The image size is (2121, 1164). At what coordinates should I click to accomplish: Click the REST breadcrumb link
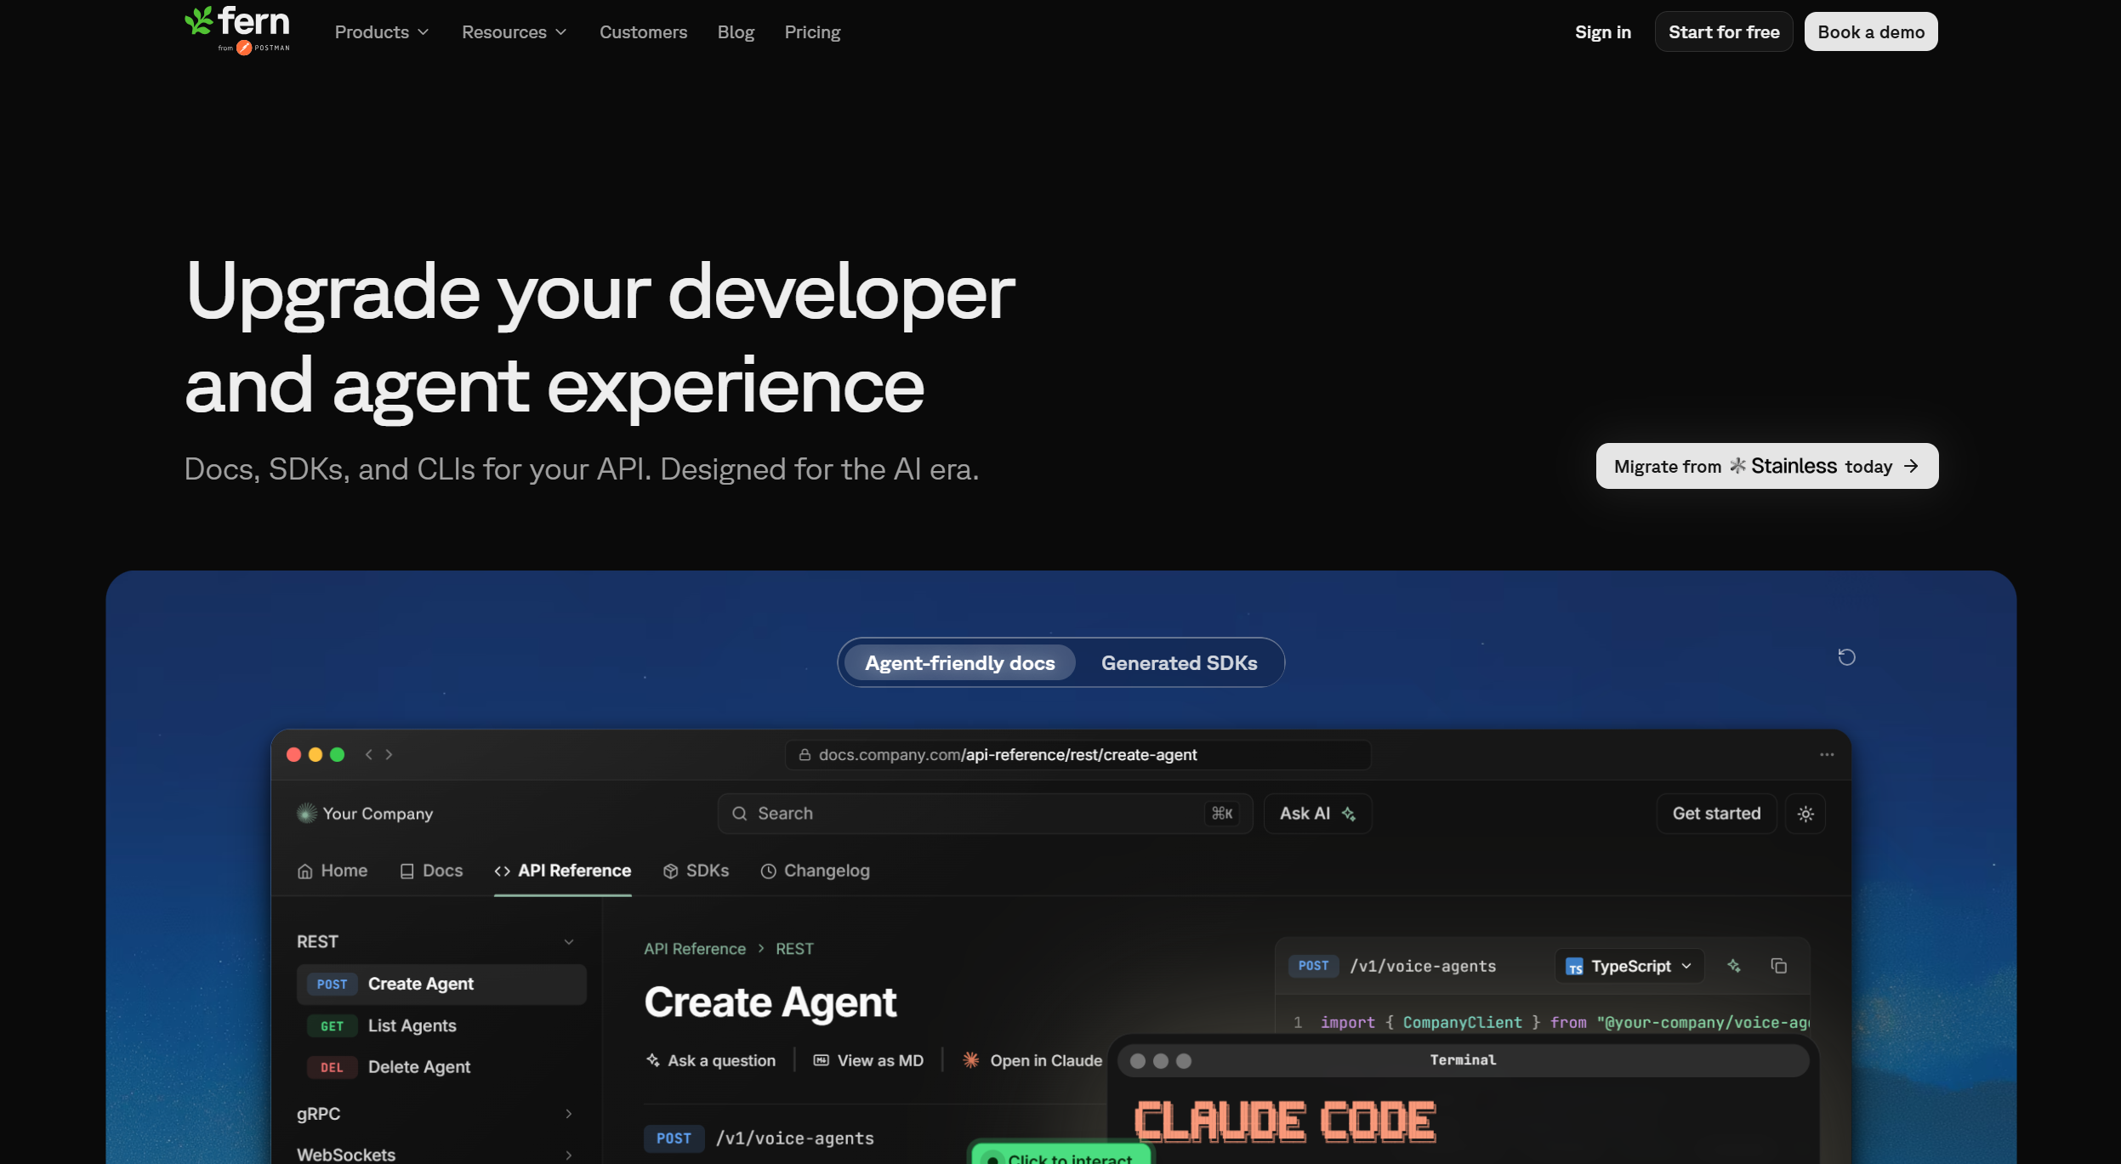pyautogui.click(x=794, y=949)
